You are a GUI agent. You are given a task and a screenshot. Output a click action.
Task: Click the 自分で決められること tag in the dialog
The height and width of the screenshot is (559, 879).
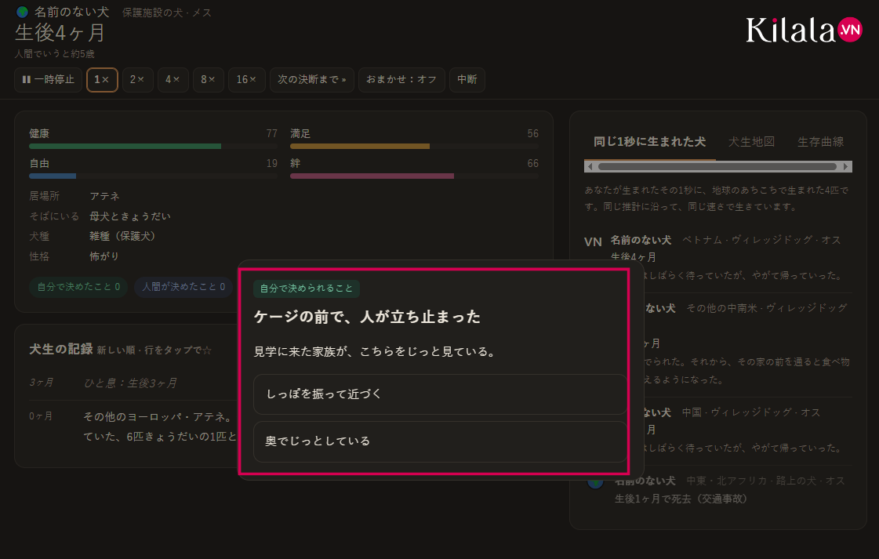point(307,289)
